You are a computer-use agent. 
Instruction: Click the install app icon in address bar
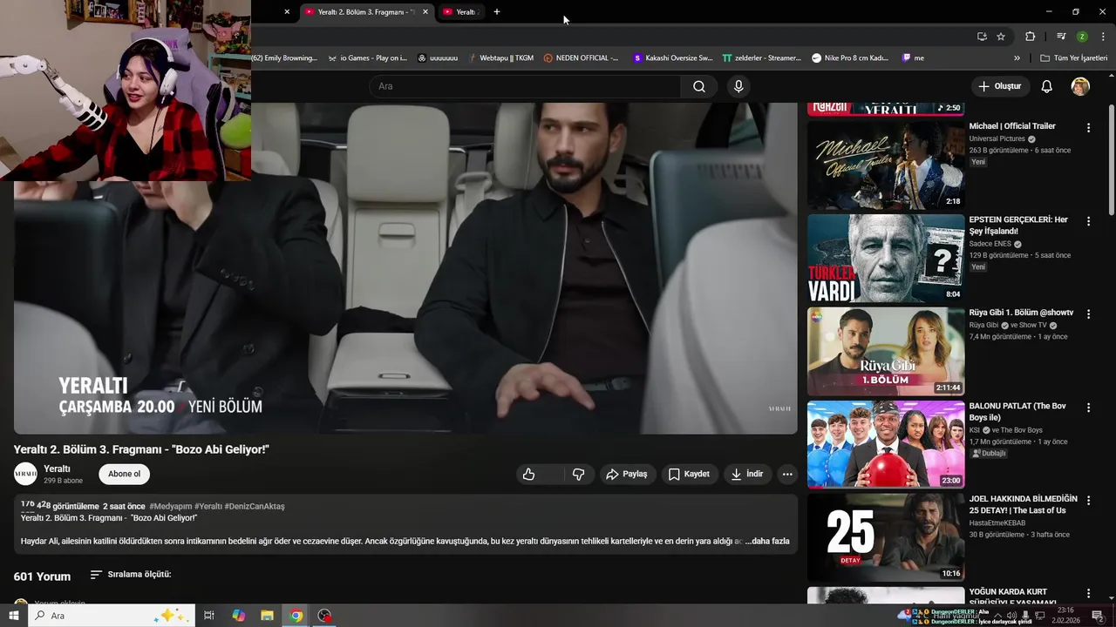pyautogui.click(x=982, y=37)
